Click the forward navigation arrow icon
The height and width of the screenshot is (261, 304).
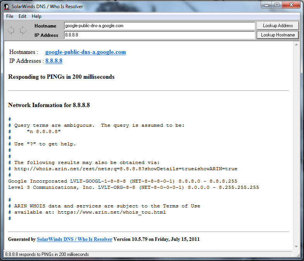23,30
